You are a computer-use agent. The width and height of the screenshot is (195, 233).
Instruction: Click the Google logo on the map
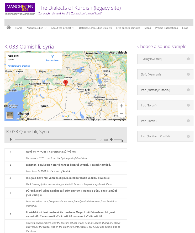tap(66, 116)
